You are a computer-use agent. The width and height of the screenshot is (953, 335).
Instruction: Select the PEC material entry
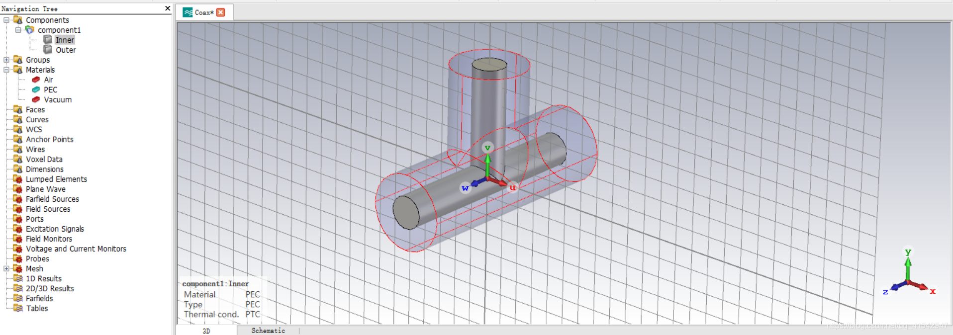pyautogui.click(x=50, y=89)
